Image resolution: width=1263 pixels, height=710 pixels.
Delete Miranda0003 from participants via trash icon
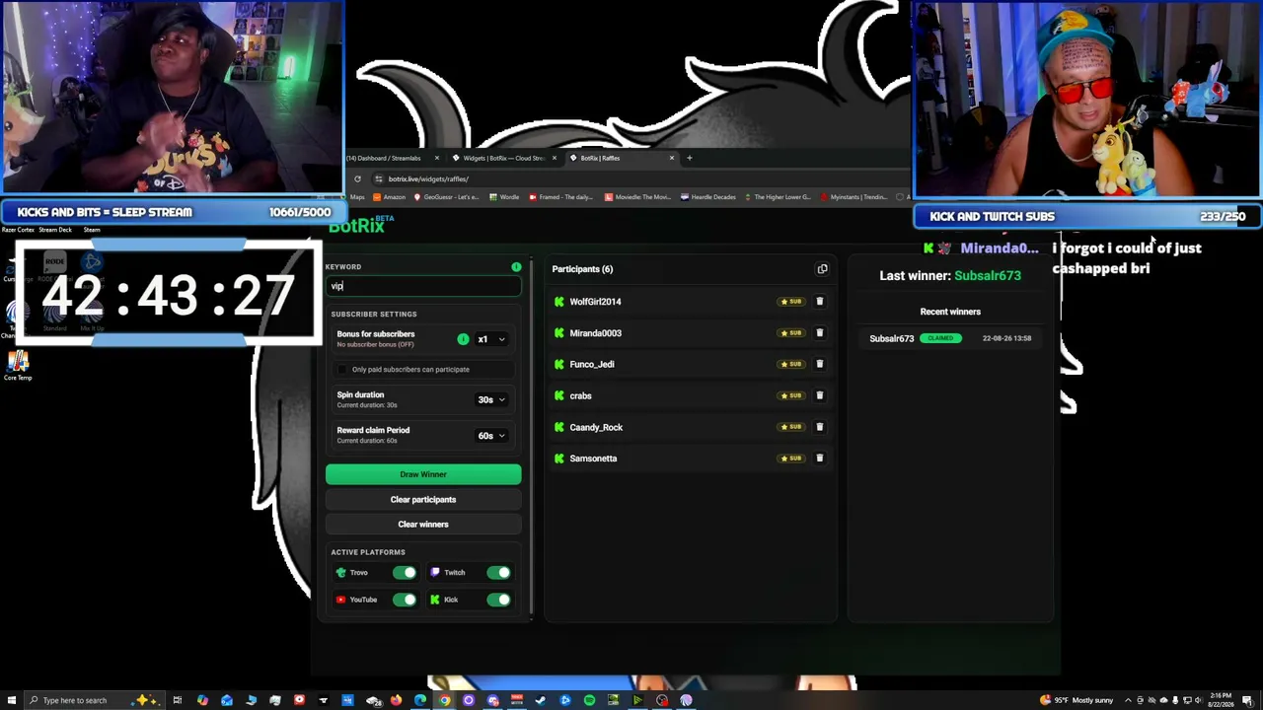(x=819, y=333)
